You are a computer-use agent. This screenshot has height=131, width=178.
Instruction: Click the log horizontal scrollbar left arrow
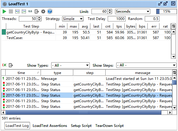3,112
